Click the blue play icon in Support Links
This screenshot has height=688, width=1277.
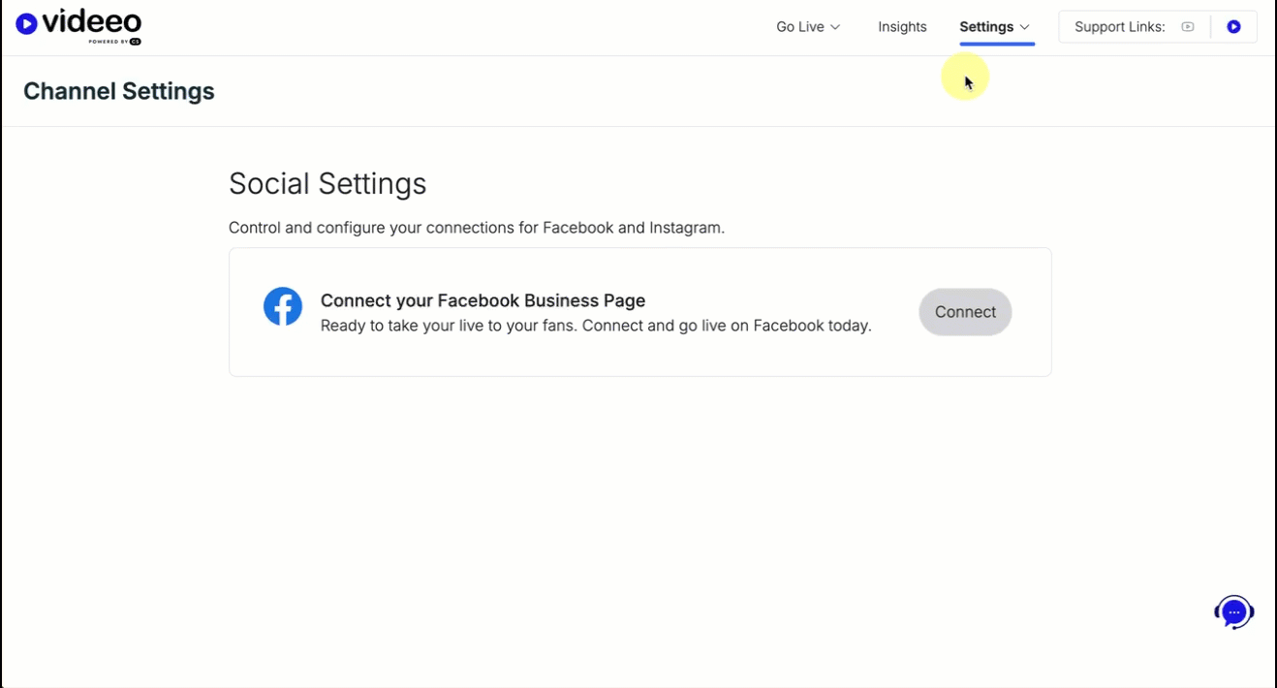tap(1233, 27)
